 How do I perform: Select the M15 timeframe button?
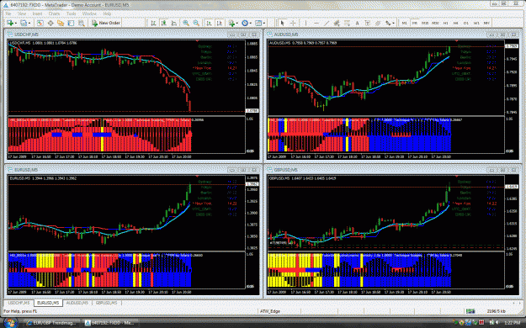(425, 23)
